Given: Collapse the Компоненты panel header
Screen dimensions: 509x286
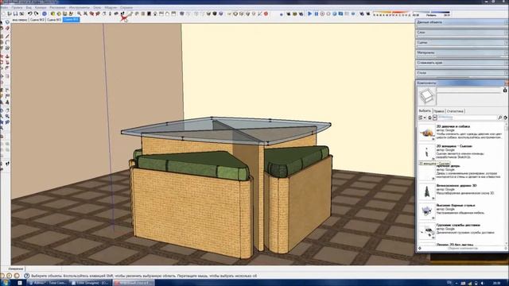Looking at the screenshot, I should 460,83.
